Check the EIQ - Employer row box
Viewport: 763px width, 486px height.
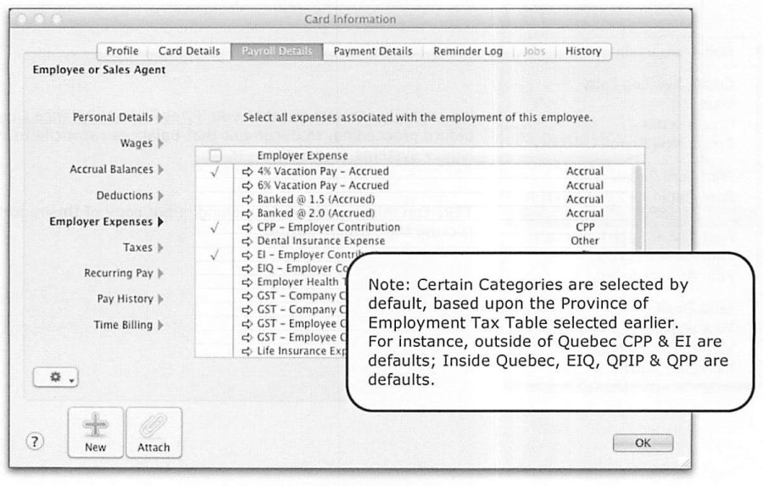pyautogui.click(x=214, y=268)
